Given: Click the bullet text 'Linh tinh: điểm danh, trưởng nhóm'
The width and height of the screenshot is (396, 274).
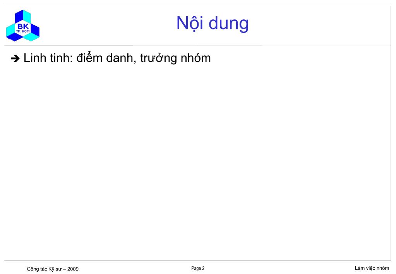Looking at the screenshot, I should point(117,58).
